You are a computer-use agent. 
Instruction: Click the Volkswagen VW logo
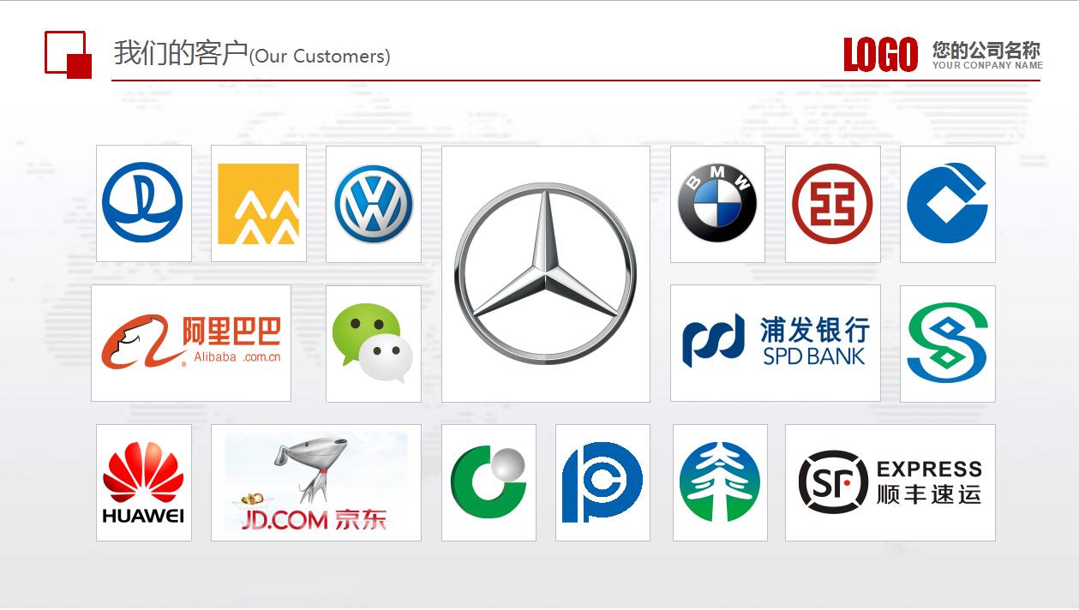[x=374, y=204]
